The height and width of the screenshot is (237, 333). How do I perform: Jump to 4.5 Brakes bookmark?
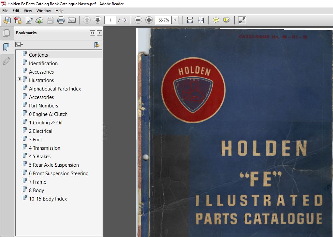point(40,157)
